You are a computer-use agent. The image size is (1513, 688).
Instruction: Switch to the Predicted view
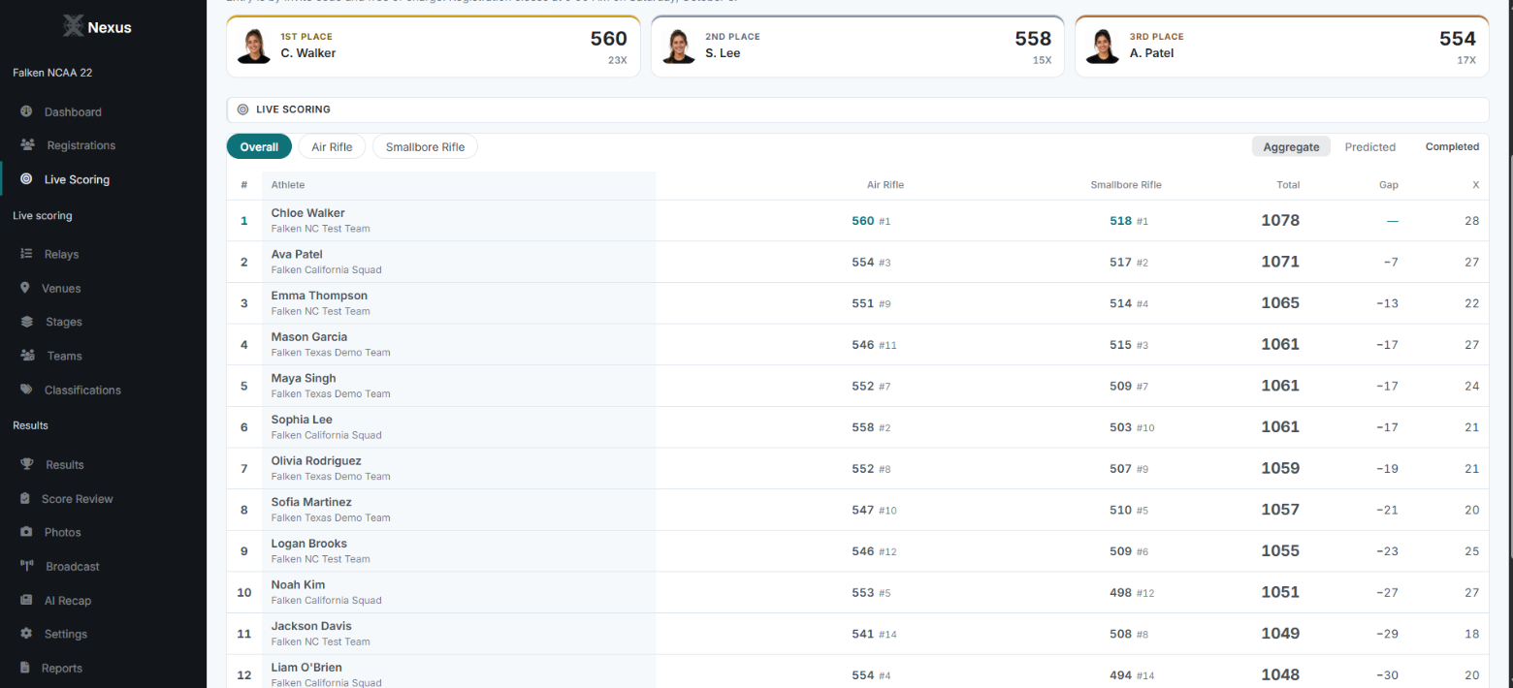pyautogui.click(x=1370, y=146)
